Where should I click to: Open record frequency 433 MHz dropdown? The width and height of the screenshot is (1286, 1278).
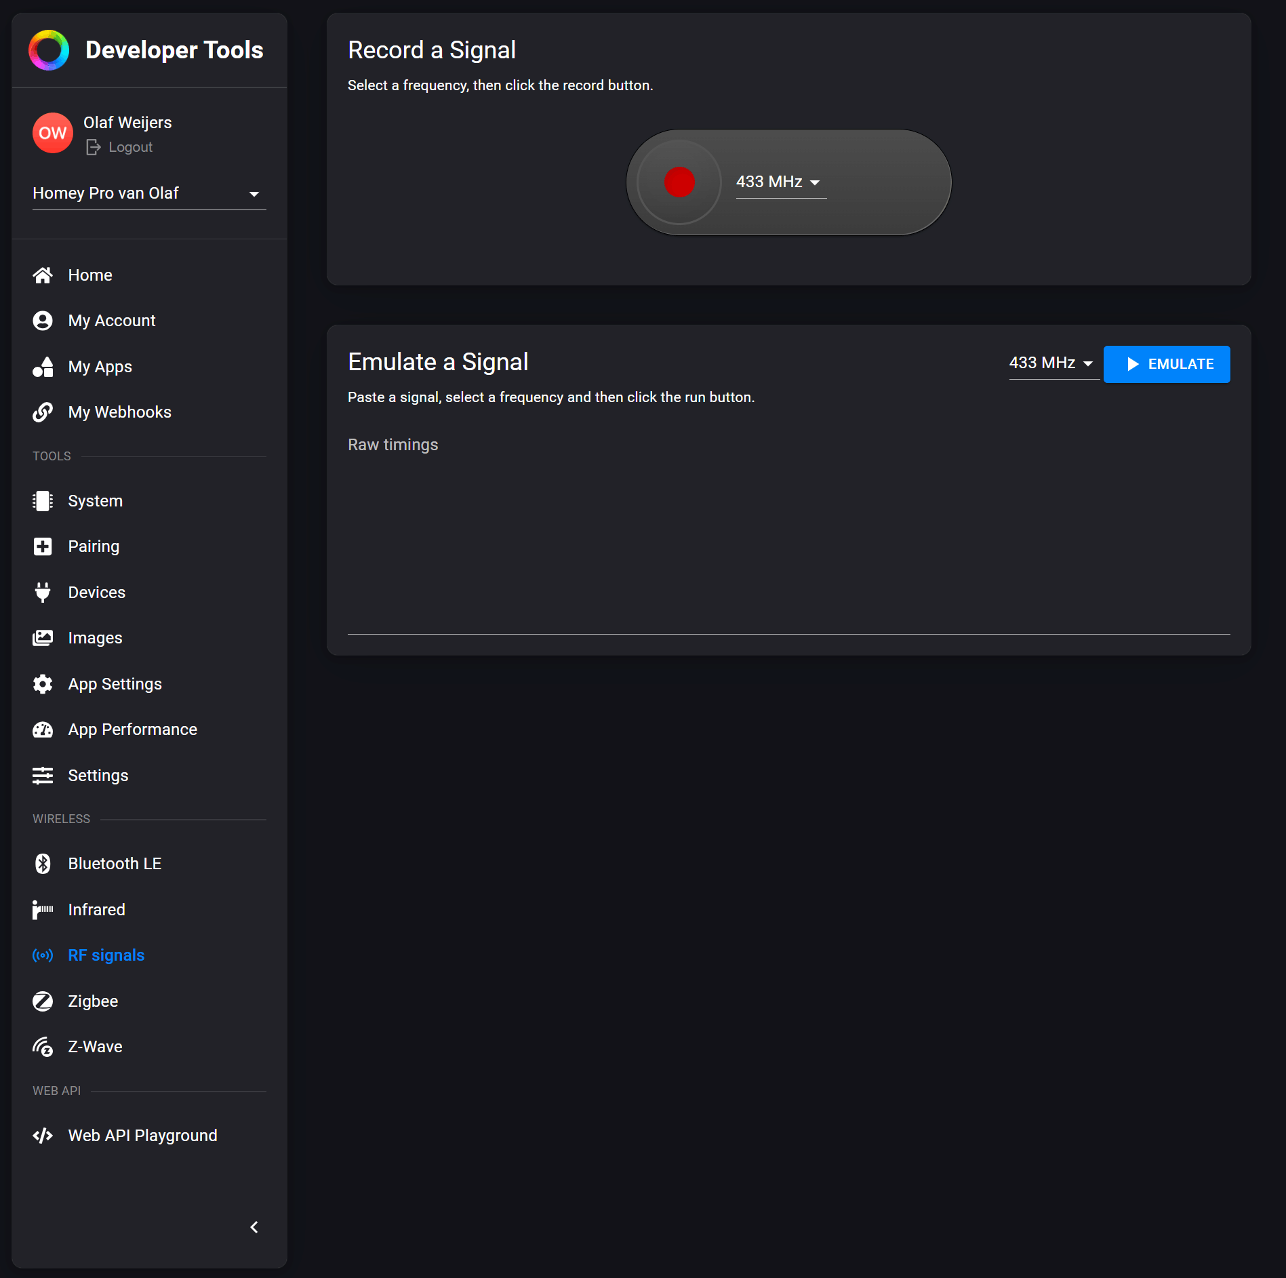(x=780, y=182)
